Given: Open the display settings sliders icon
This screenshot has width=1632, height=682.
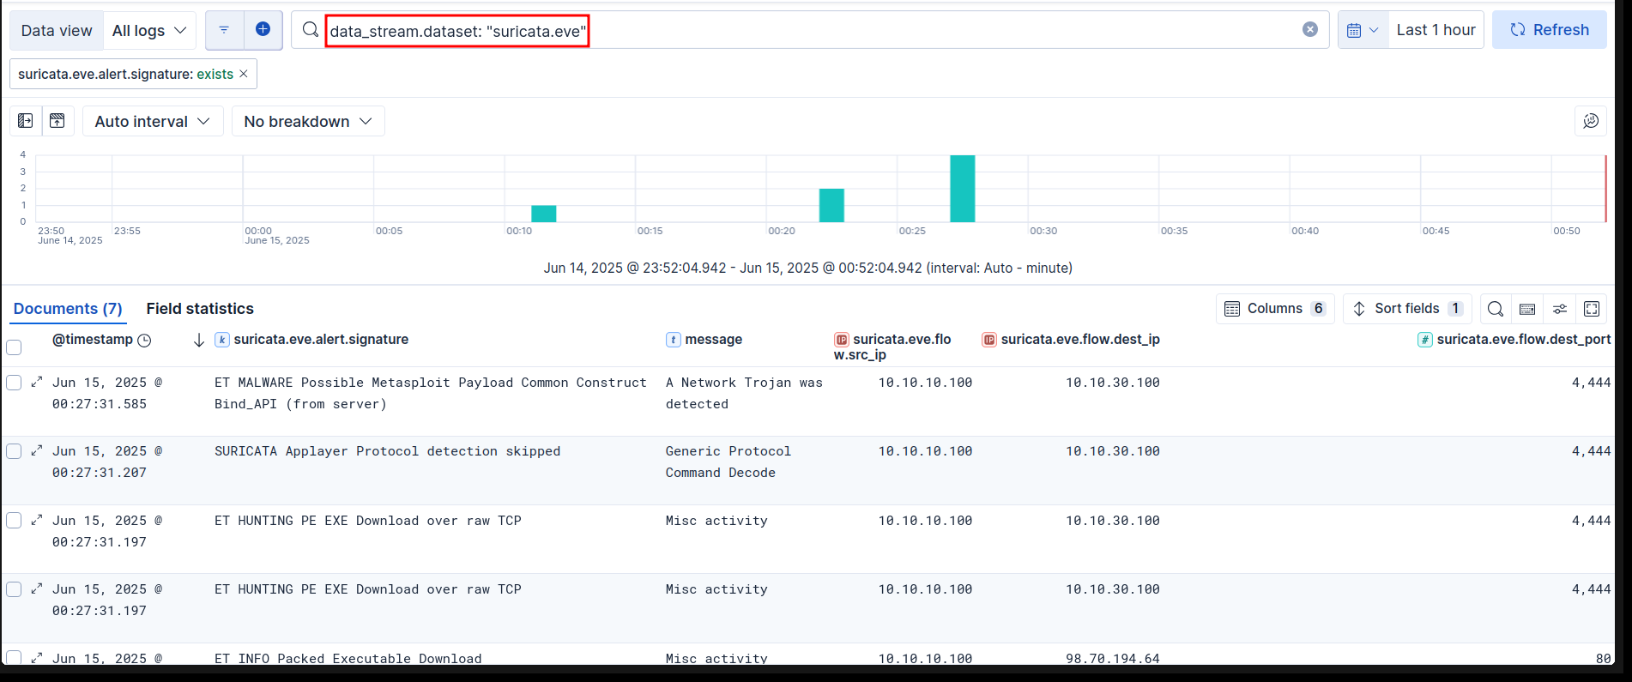Looking at the screenshot, I should pos(1560,309).
